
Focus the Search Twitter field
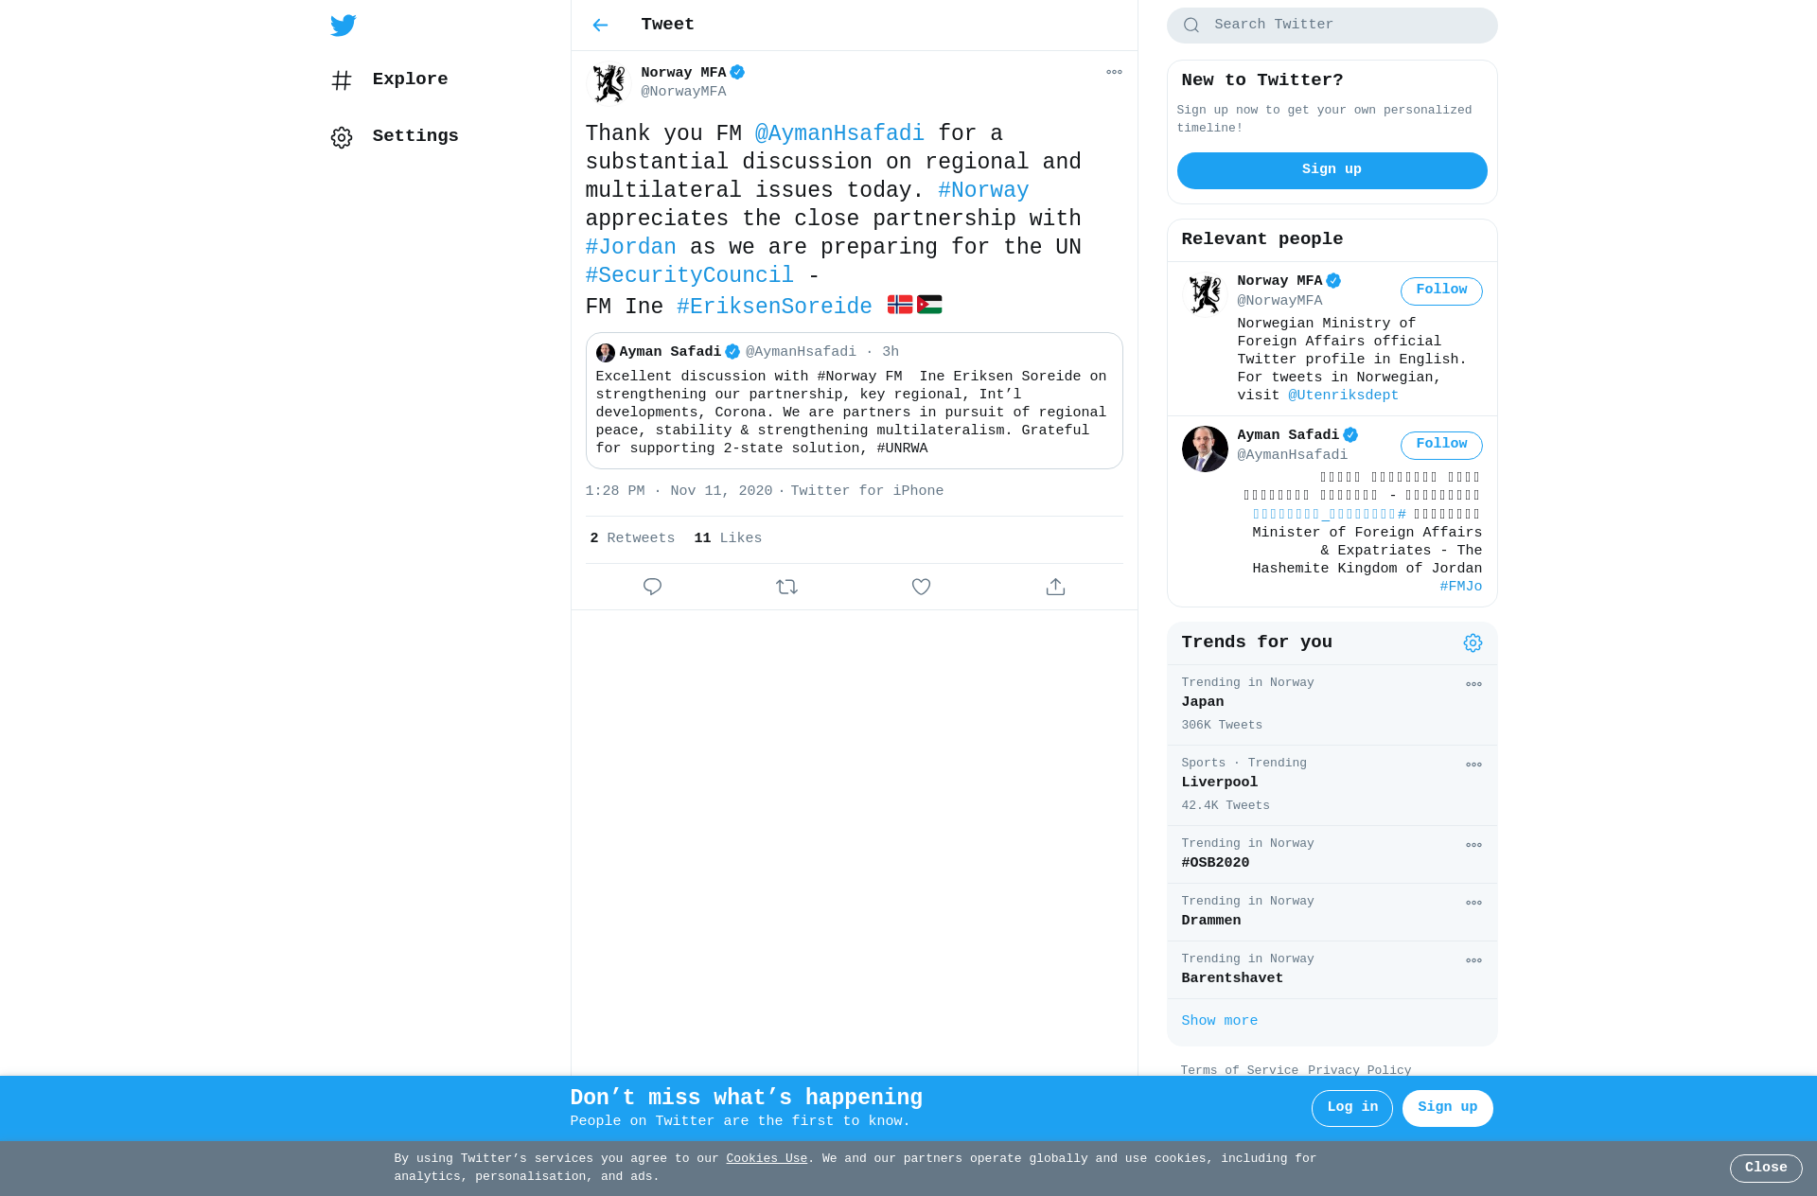[x=1332, y=26]
